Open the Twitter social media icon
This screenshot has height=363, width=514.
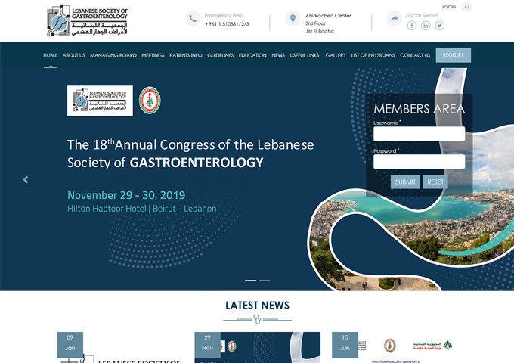tap(440, 26)
